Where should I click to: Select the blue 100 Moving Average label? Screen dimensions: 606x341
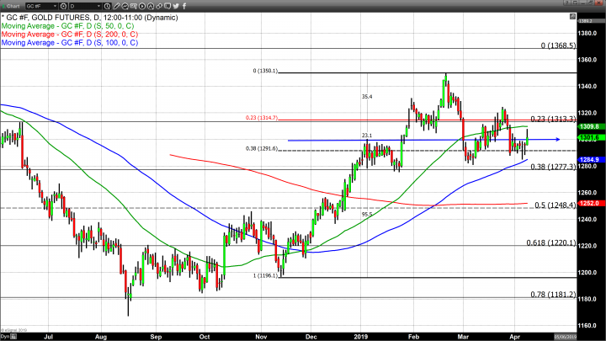pos(70,43)
